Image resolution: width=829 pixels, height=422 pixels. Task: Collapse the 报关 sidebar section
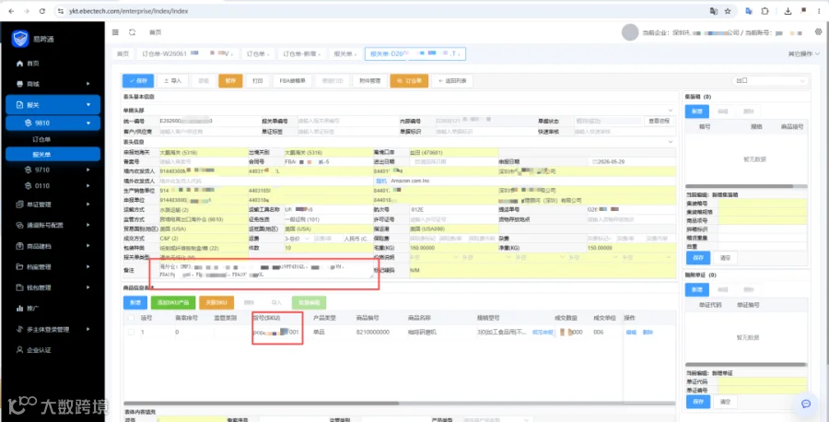(x=53, y=105)
